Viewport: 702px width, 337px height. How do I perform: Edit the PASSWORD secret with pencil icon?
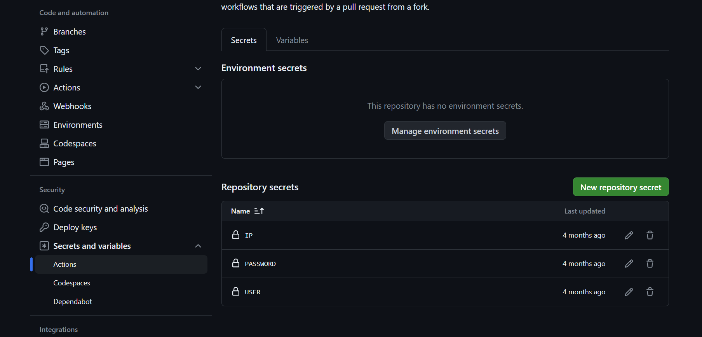[x=629, y=264]
